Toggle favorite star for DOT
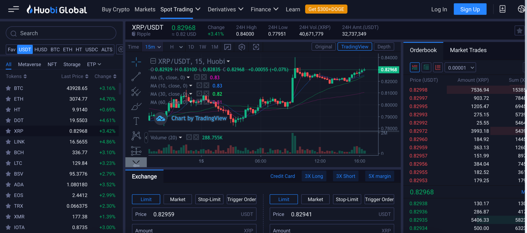This screenshot has height=233, width=527. click(x=8, y=120)
